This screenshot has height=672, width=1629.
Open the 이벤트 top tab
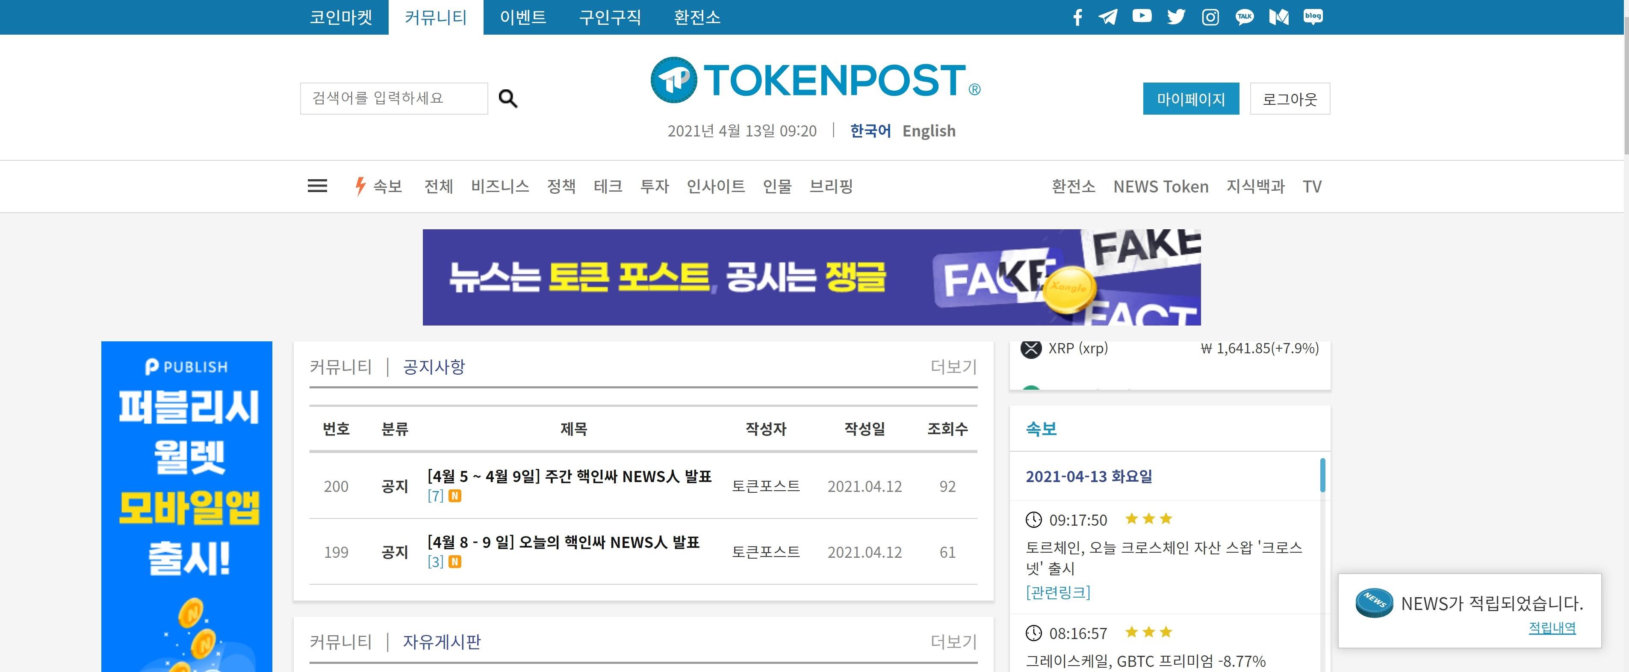pyautogui.click(x=523, y=17)
